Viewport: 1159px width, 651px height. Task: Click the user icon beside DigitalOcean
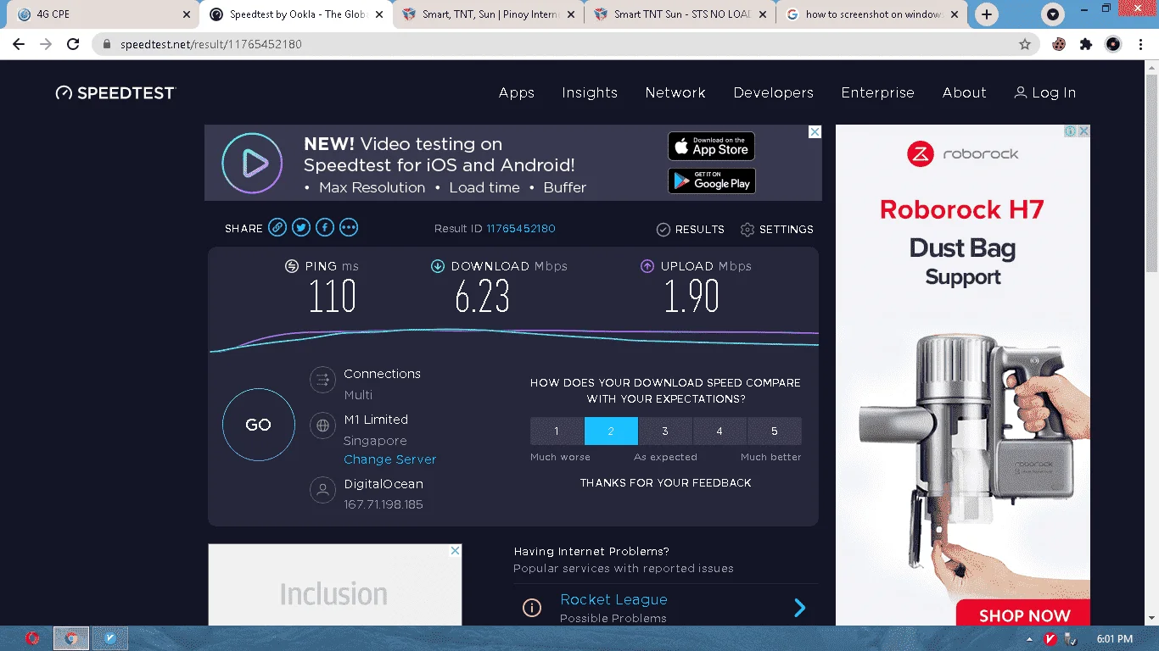(322, 490)
